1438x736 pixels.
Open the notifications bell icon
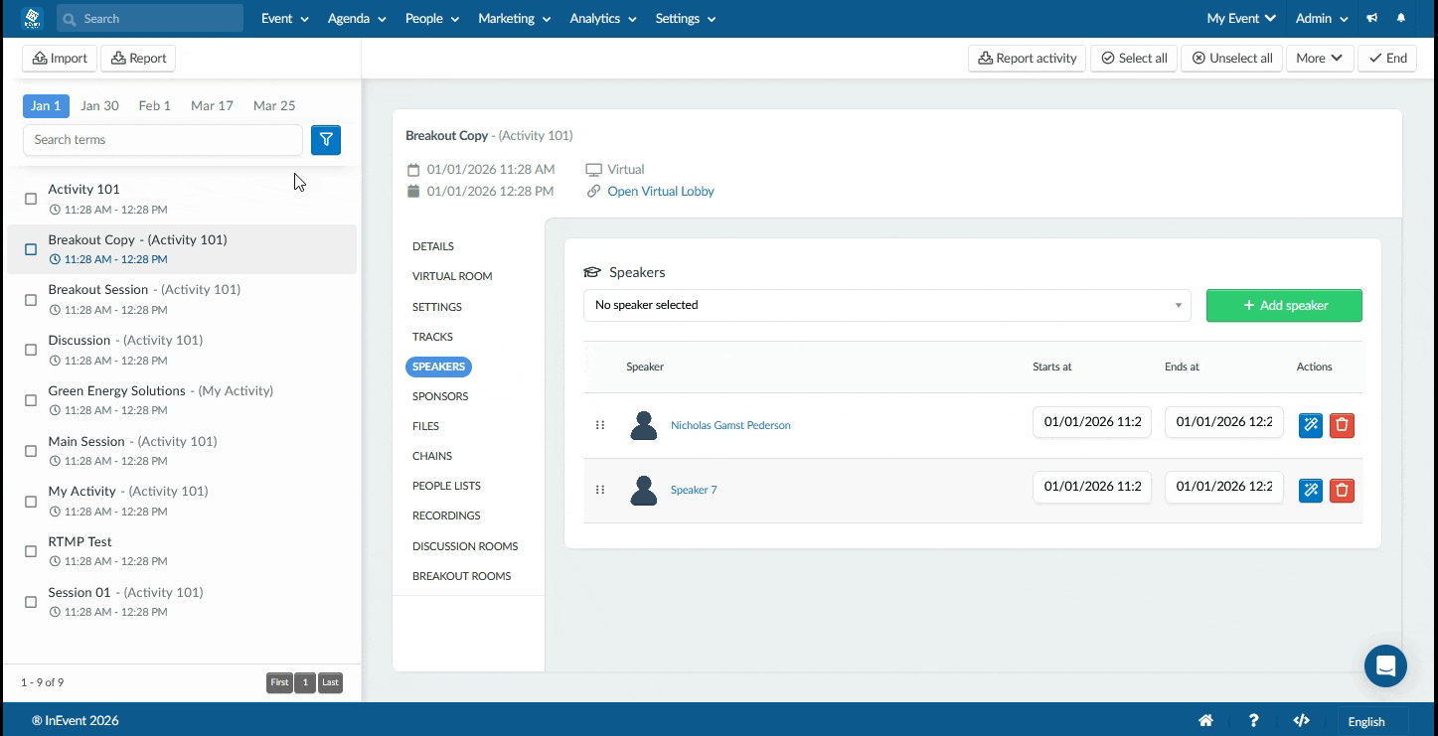[1401, 18]
